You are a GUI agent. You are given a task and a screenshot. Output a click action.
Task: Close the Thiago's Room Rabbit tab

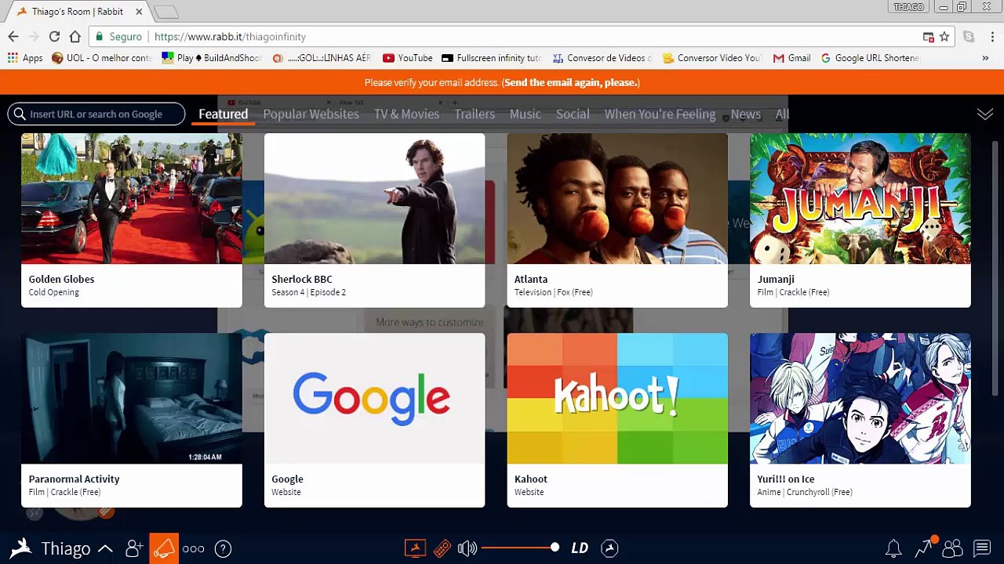(140, 12)
